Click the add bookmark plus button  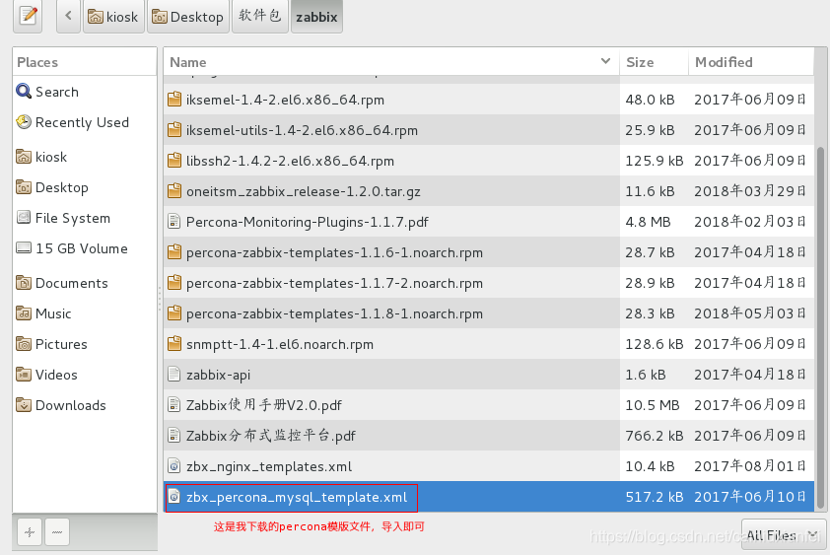pyautogui.click(x=30, y=531)
